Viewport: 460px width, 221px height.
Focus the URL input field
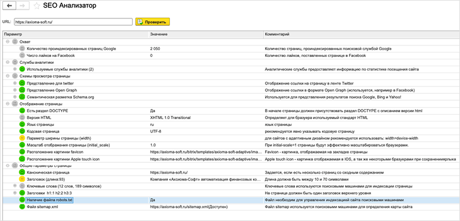click(74, 22)
